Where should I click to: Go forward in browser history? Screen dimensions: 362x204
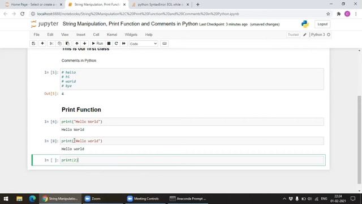point(14,14)
